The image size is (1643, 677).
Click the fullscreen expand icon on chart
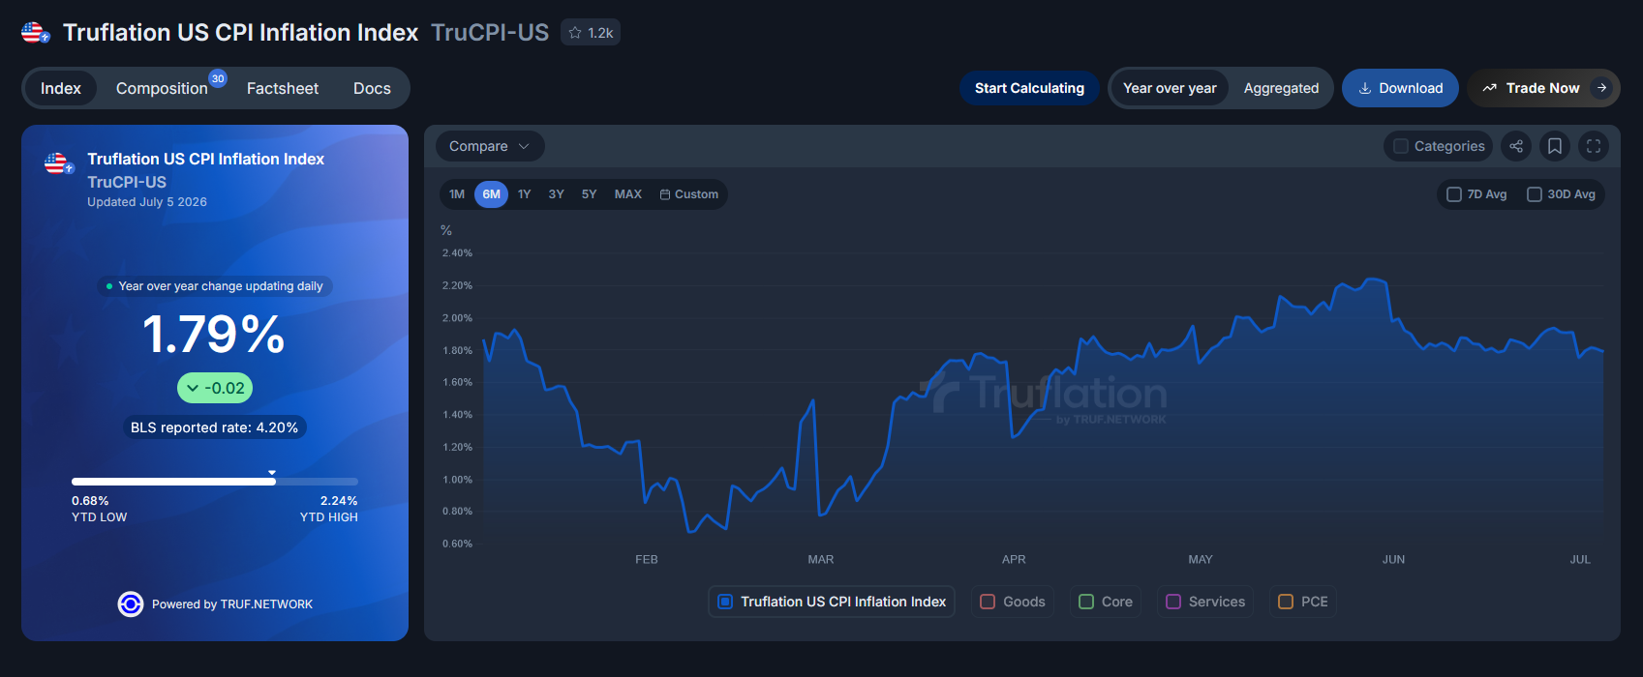pos(1594,146)
